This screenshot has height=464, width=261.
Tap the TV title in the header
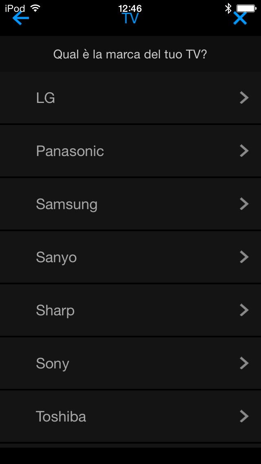[130, 18]
